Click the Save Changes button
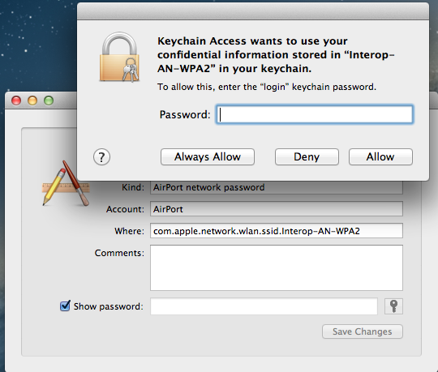 coord(363,331)
